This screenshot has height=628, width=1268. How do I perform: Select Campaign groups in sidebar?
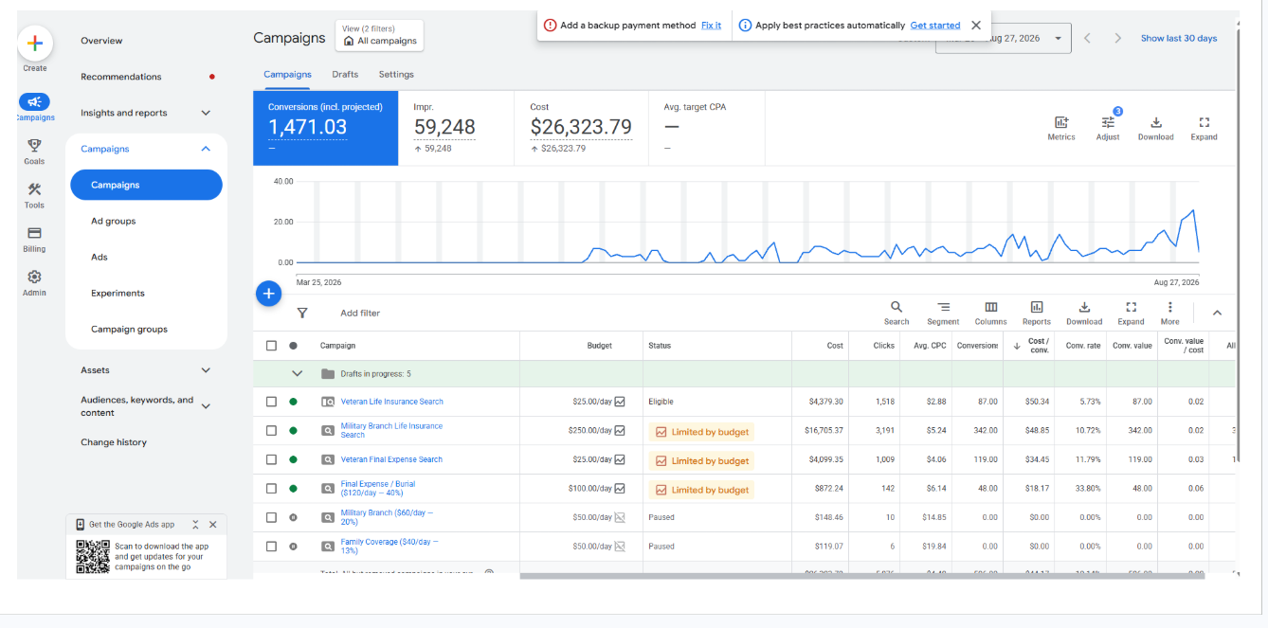[129, 329]
